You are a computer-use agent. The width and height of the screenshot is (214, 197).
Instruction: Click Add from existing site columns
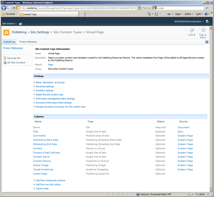click(50, 180)
